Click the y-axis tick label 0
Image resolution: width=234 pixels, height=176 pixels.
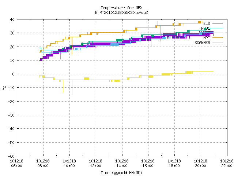(14, 74)
